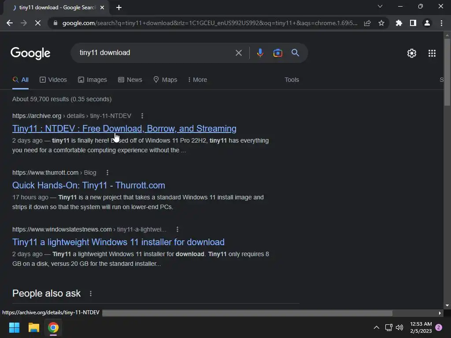Click the tiny11 download search field
Screen dimensions: 451x338
(x=155, y=53)
